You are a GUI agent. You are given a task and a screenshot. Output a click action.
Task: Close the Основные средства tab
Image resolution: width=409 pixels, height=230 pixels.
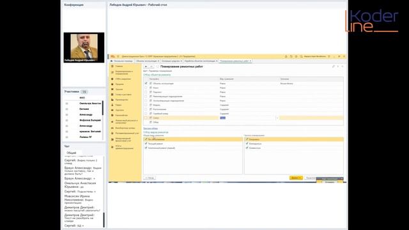181,61
